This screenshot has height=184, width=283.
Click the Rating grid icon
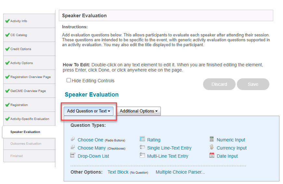pos(142,139)
